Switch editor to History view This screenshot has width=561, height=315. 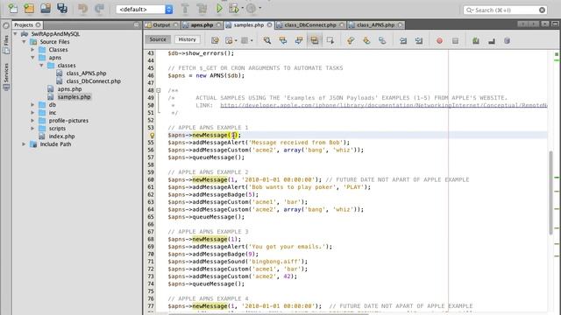point(187,39)
